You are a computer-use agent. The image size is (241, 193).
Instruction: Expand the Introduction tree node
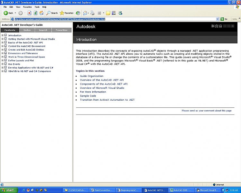pos(3,35)
